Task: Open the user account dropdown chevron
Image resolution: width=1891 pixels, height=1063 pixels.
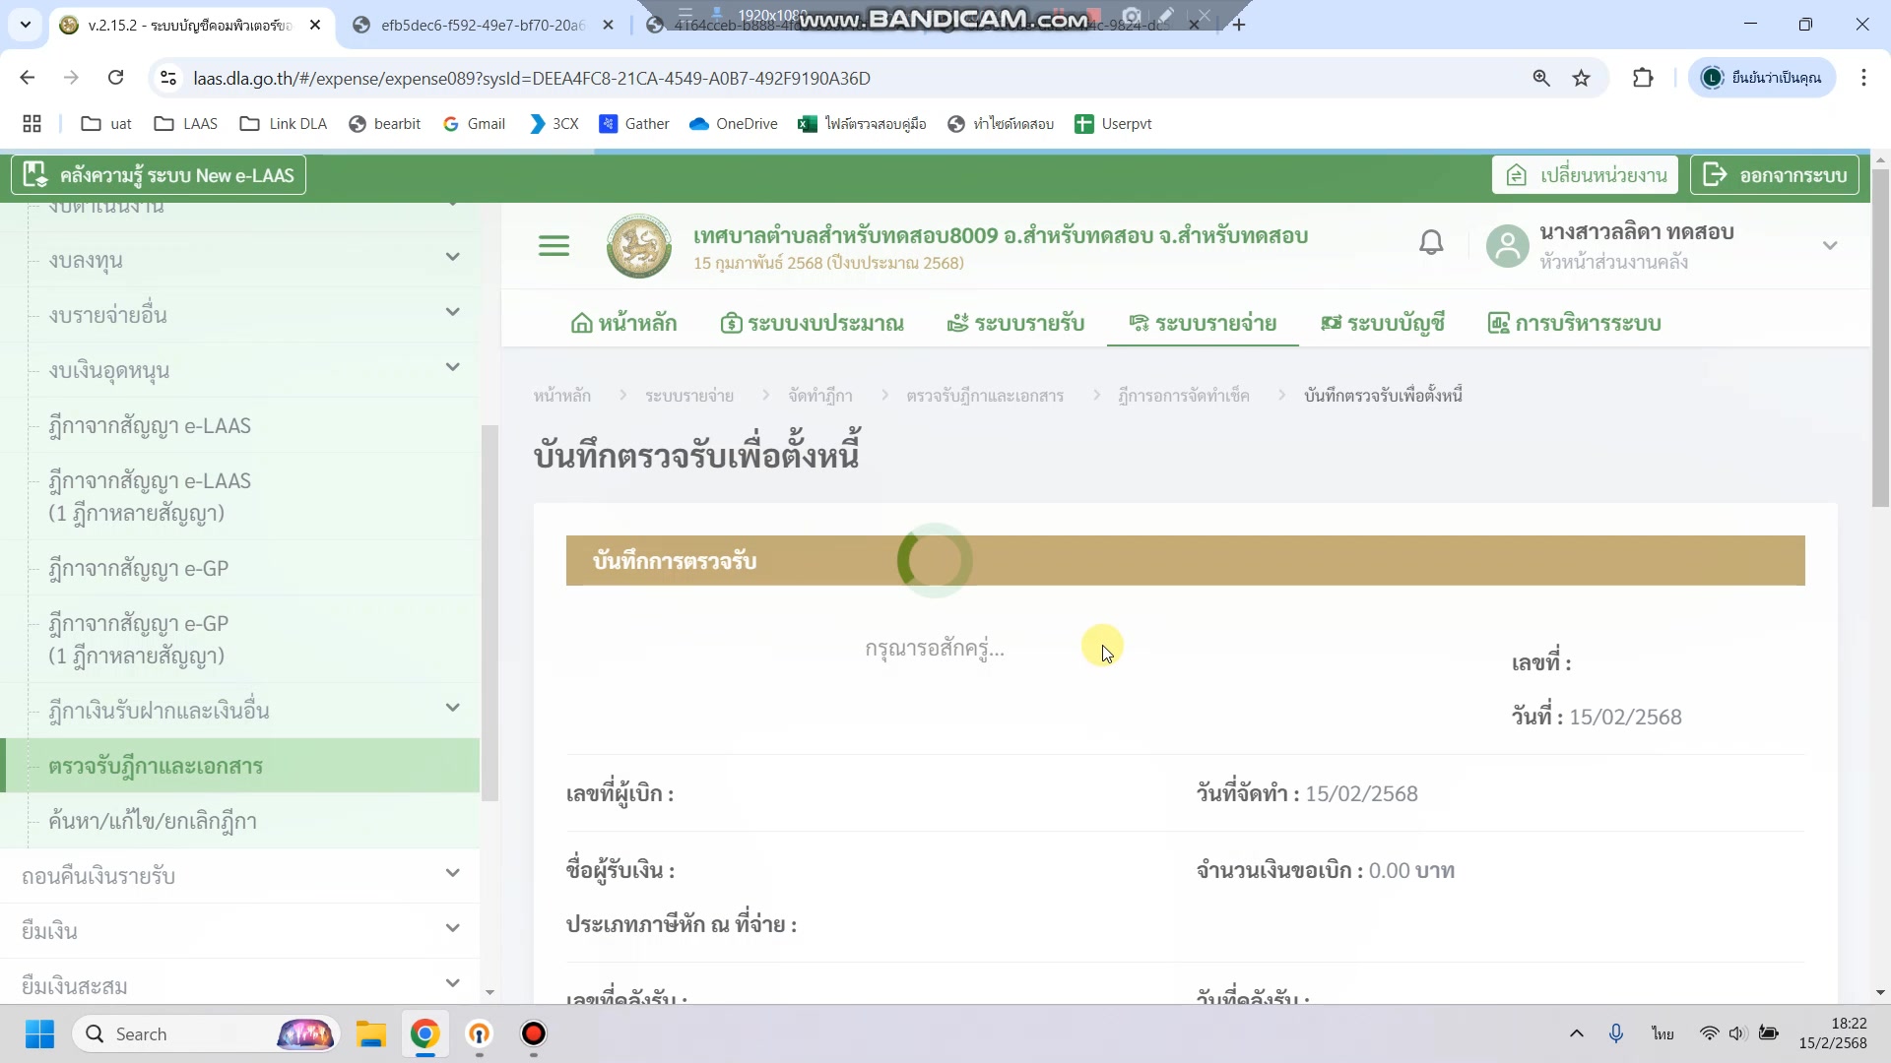Action: (x=1830, y=245)
